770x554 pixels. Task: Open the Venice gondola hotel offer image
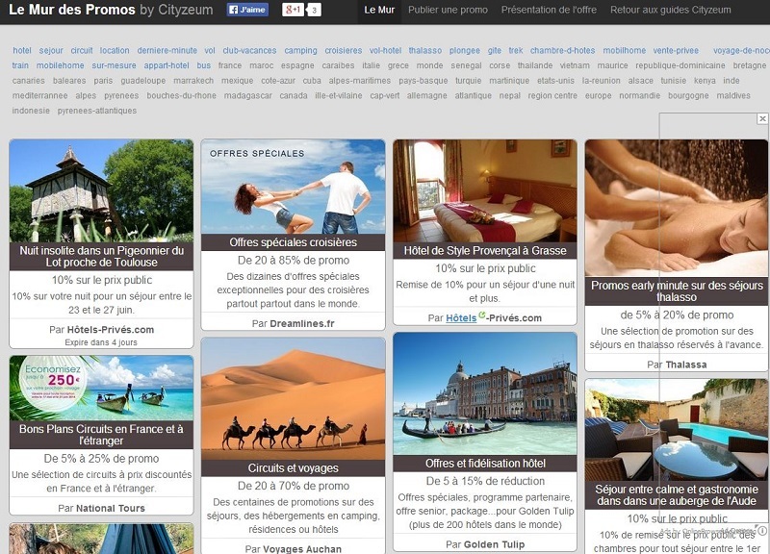pyautogui.click(x=484, y=392)
